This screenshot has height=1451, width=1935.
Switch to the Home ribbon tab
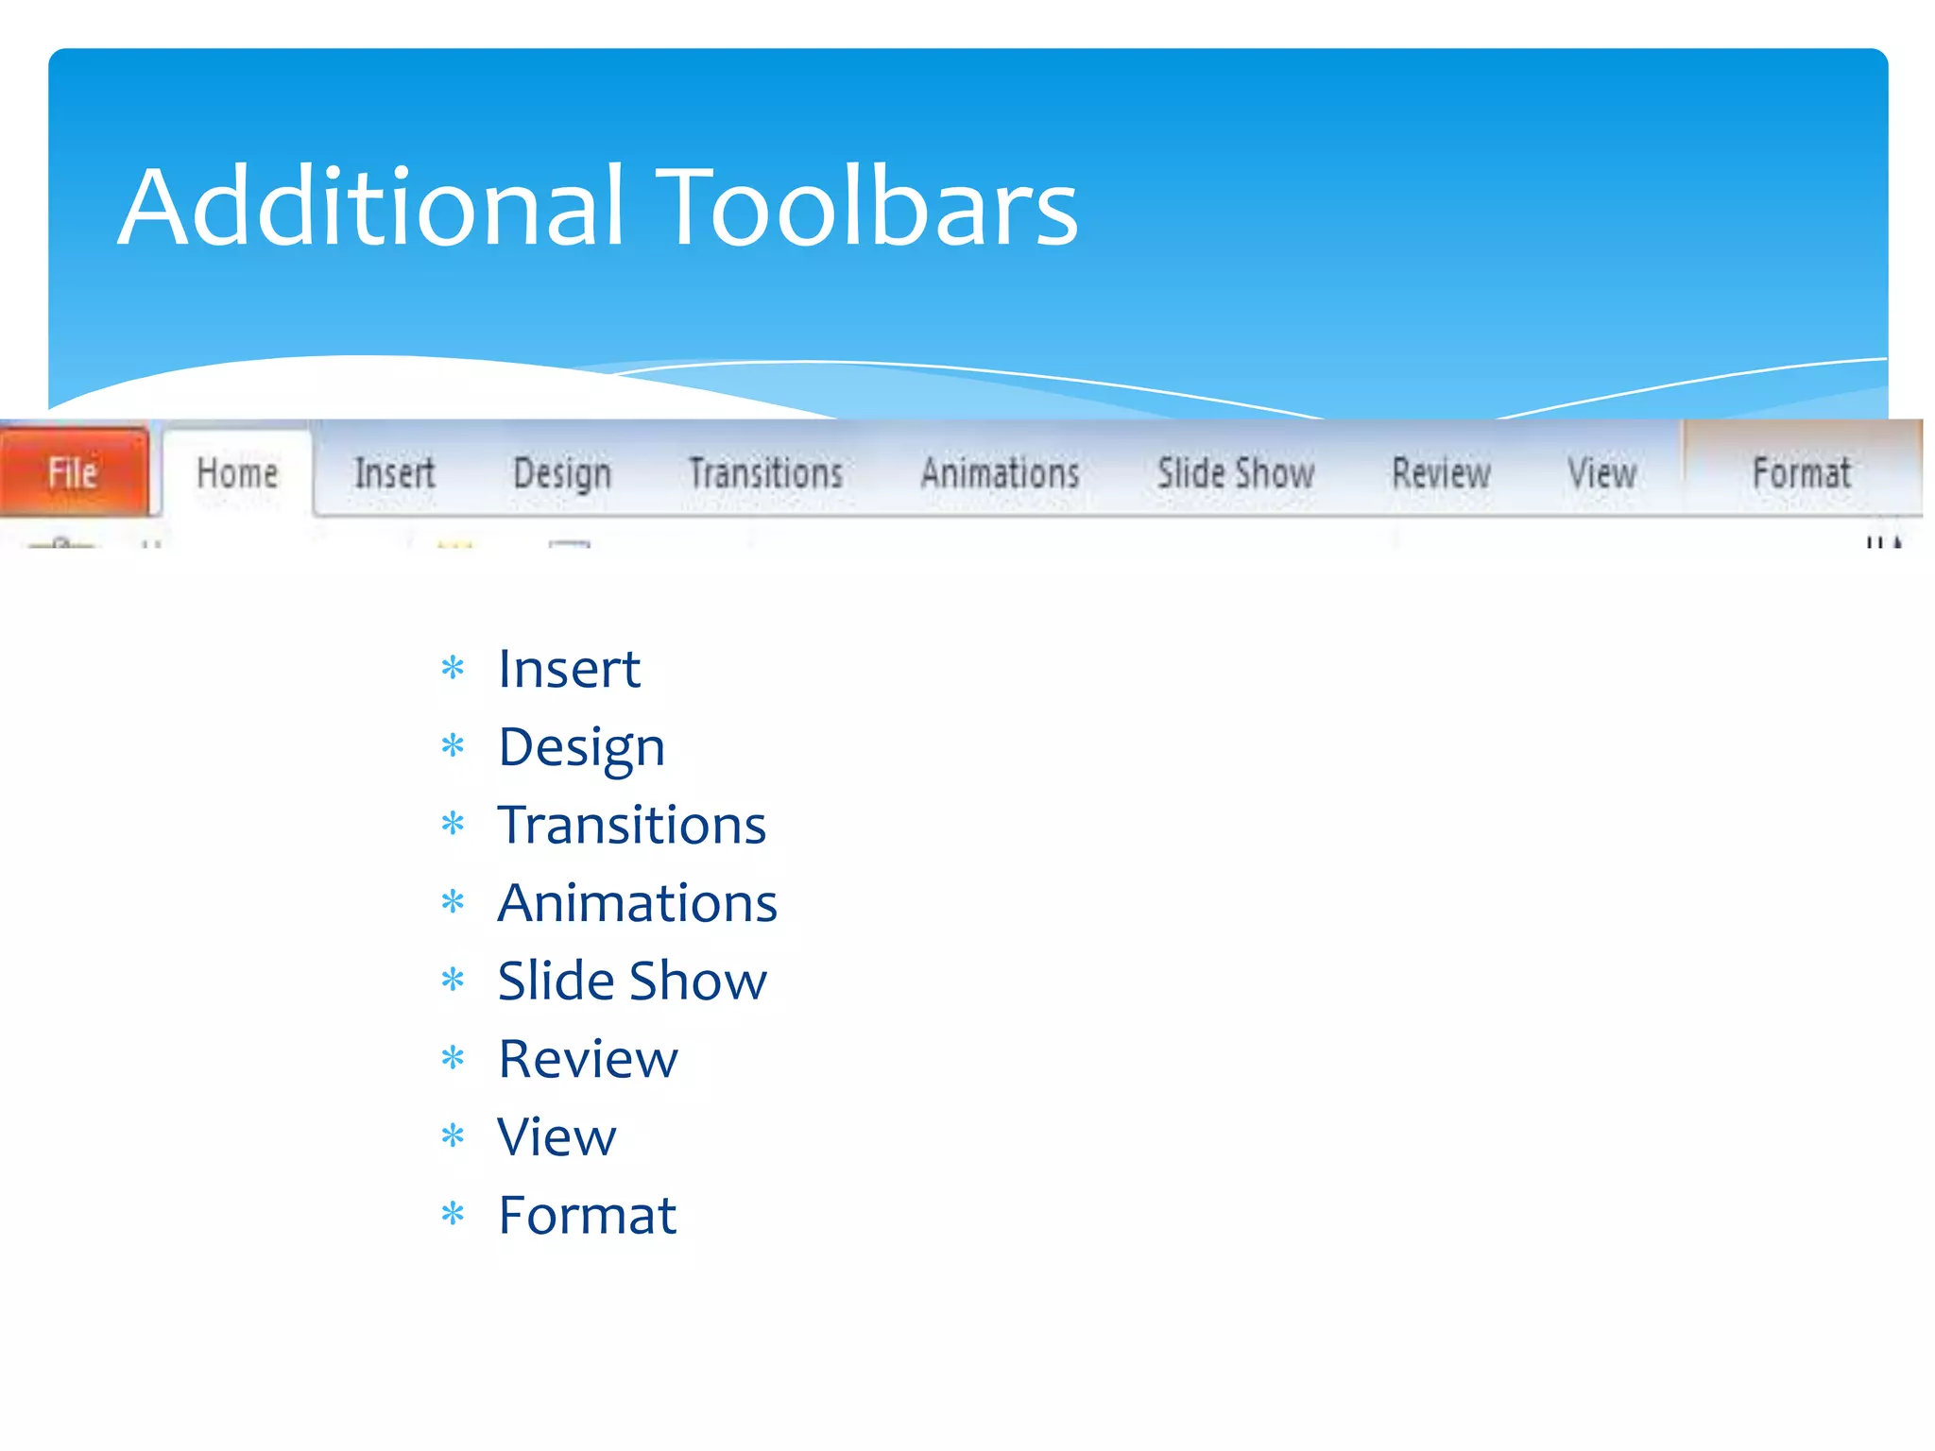(x=237, y=472)
